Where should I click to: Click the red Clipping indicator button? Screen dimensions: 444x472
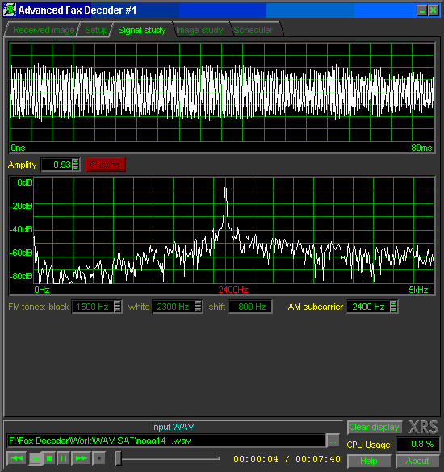[x=106, y=165]
